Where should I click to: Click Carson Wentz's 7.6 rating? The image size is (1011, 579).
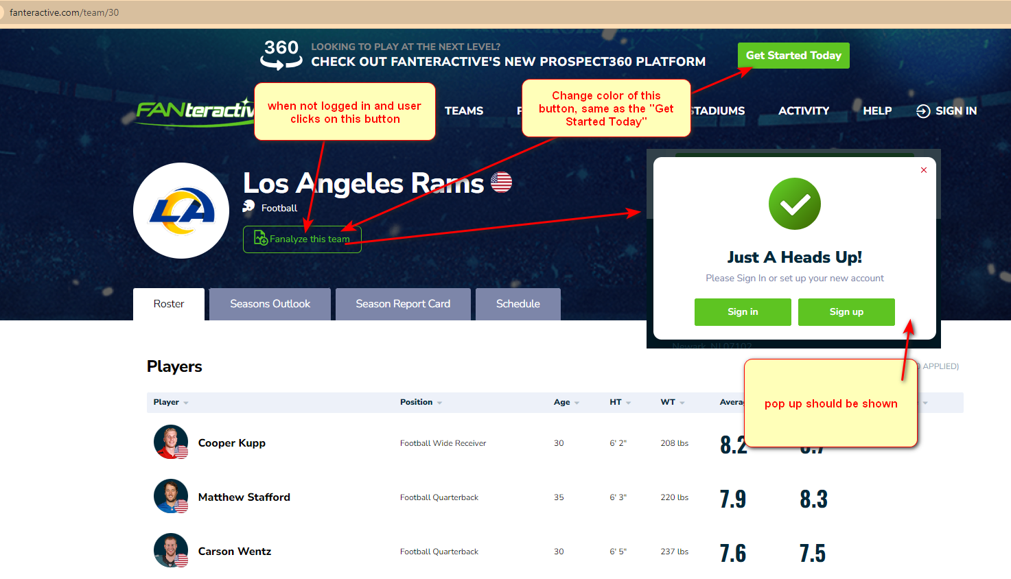pos(733,553)
